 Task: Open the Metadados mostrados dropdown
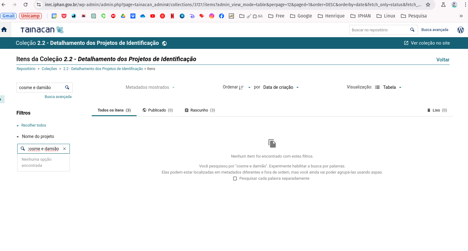point(150,87)
